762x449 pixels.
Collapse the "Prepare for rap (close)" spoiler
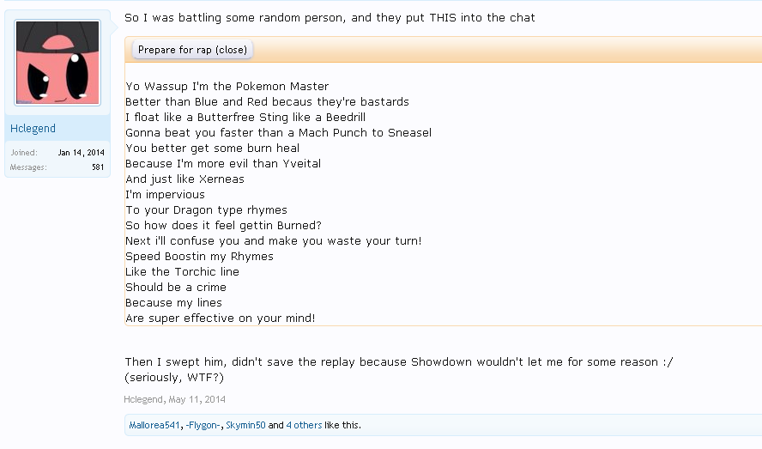coord(192,50)
